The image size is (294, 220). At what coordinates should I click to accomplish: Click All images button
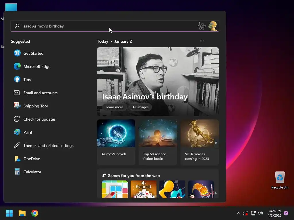click(140, 107)
